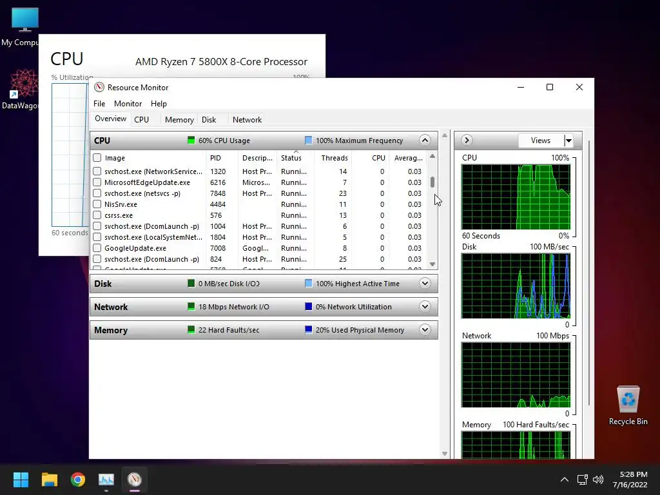Open the taskbar clock showing 5:28 PM
Image resolution: width=660 pixels, height=495 pixels.
click(x=630, y=480)
